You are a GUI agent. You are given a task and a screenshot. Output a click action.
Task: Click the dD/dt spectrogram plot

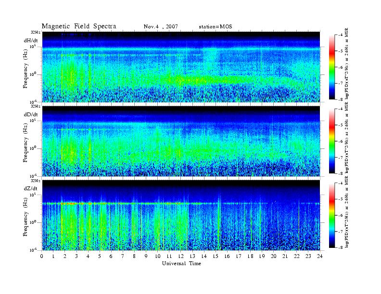pyautogui.click(x=181, y=141)
